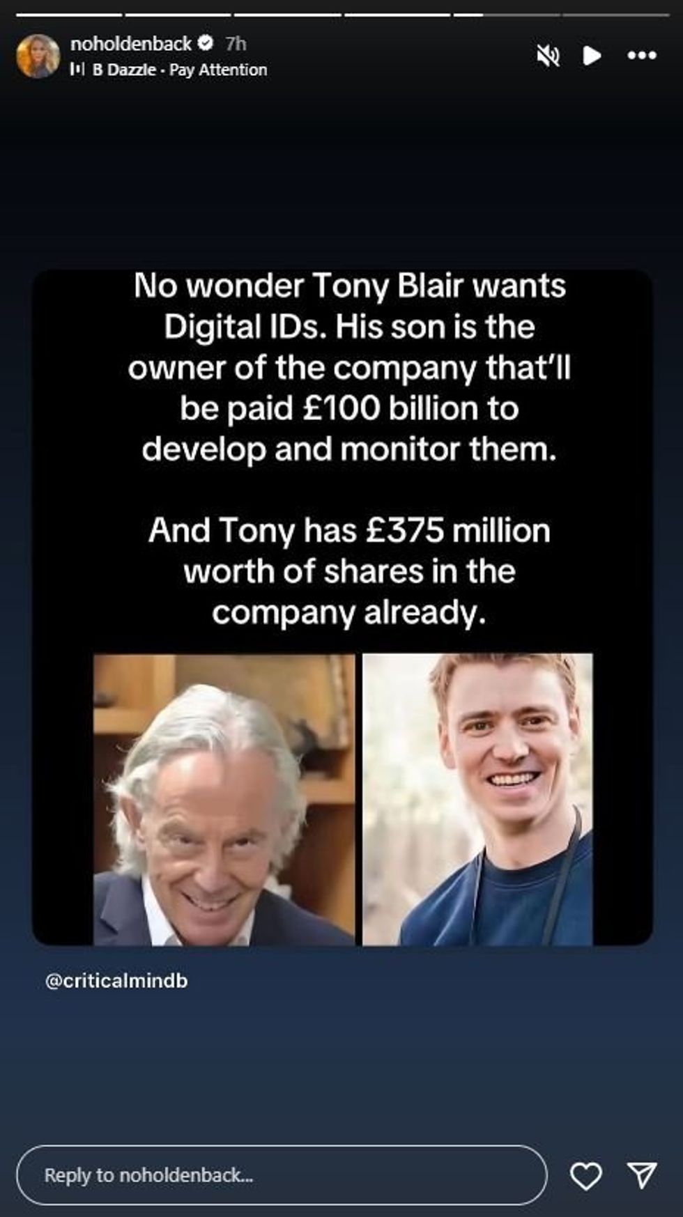Share story using the paper plane icon
The width and height of the screenshot is (683, 1217).
[642, 1175]
